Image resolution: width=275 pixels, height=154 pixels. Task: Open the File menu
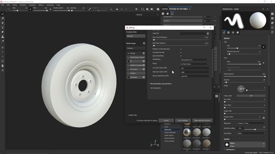(3, 5)
